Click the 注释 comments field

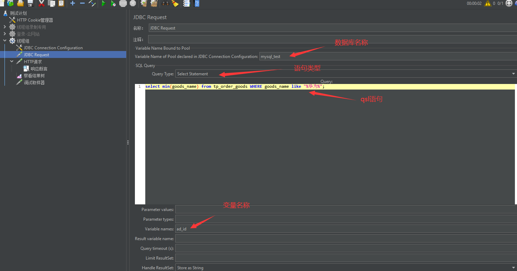tap(332, 39)
